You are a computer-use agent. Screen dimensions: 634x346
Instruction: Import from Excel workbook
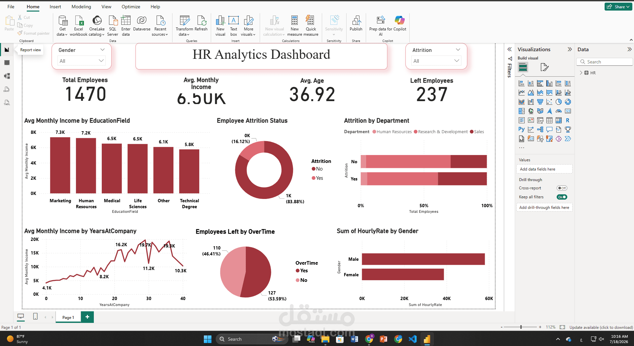click(x=79, y=26)
